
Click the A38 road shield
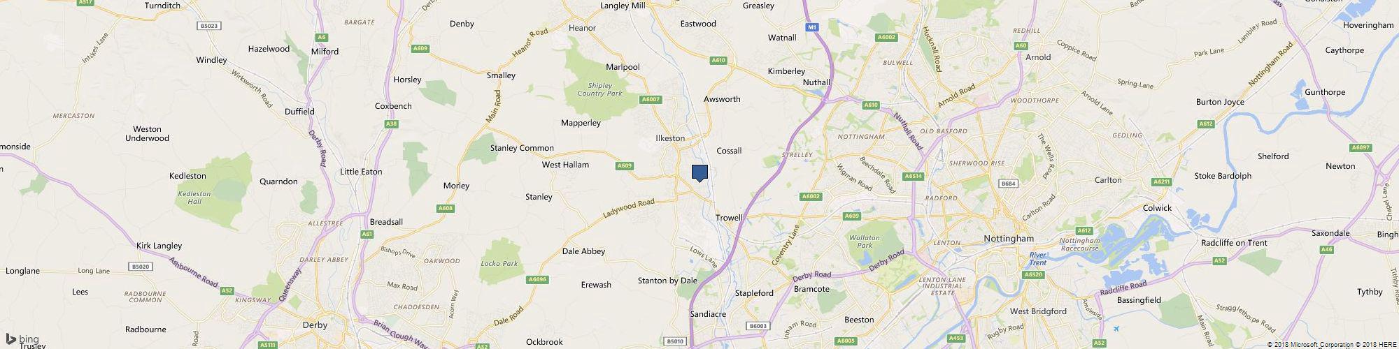391,124
